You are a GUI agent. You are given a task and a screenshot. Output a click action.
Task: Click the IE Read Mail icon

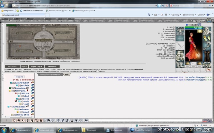point(162,15)
